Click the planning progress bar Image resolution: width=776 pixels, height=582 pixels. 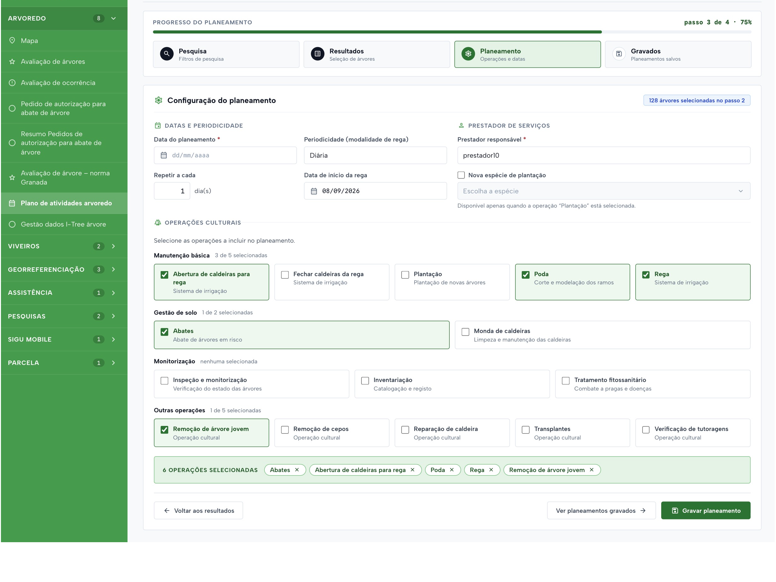pos(452,32)
